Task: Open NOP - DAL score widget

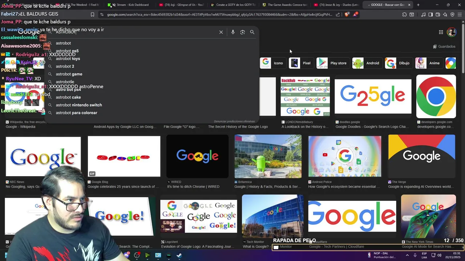Action: (381, 255)
